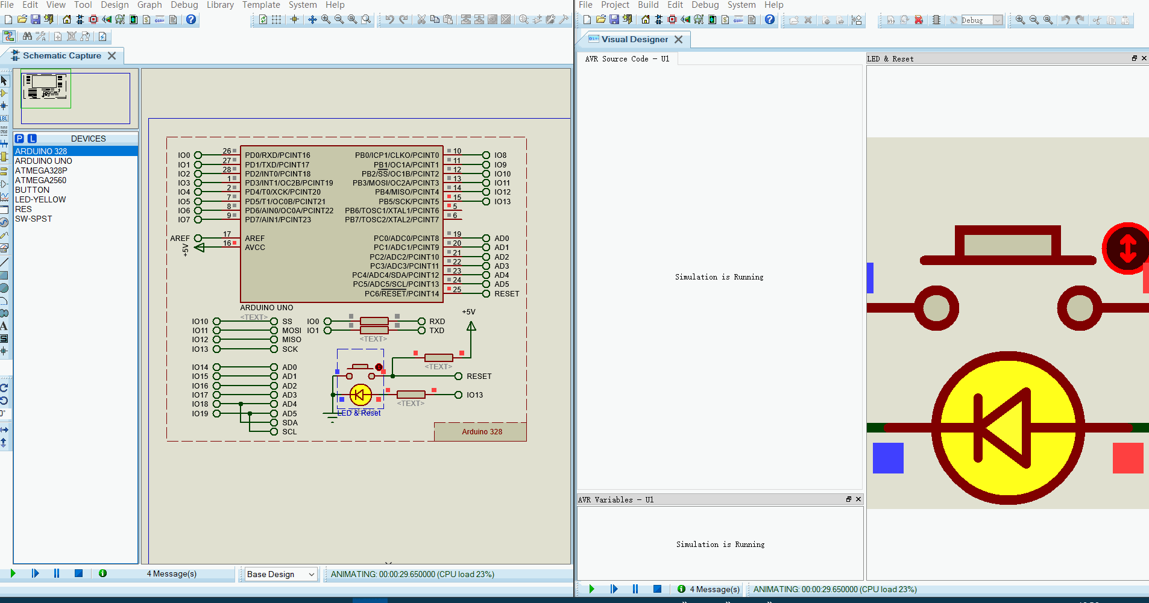Select LED-YELLOW from the devices list

pos(40,199)
